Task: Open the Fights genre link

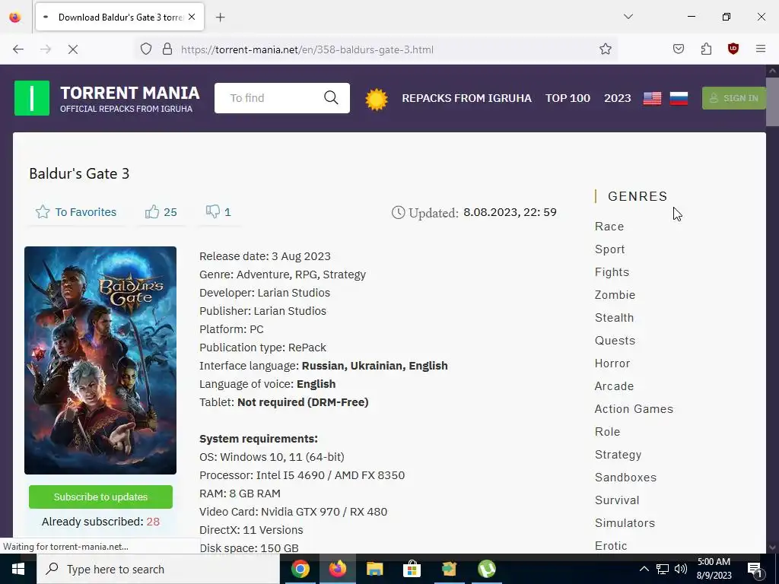Action: coord(612,272)
